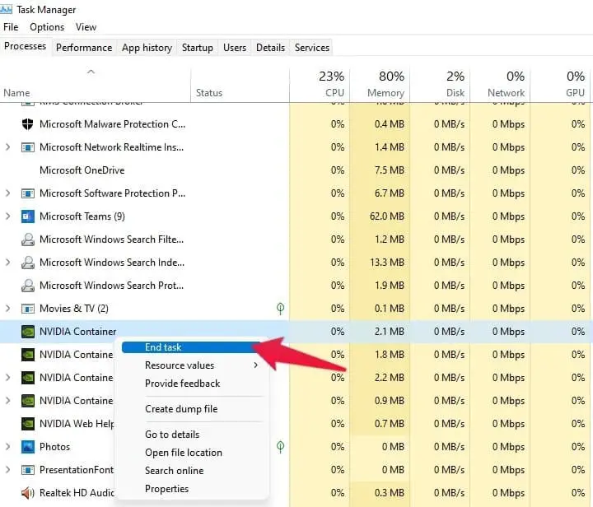Choose Properties in context menu

click(x=166, y=489)
